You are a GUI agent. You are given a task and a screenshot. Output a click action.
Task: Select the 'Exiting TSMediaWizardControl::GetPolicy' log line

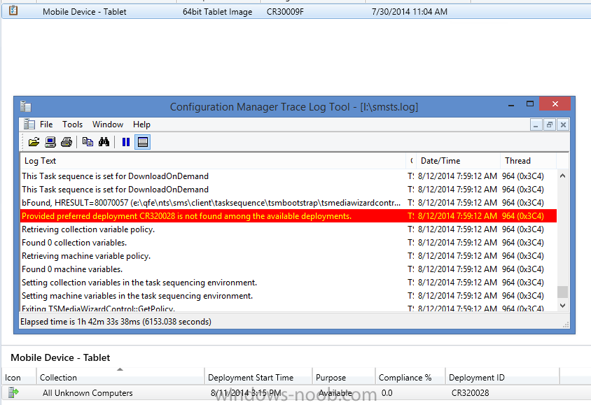288,308
